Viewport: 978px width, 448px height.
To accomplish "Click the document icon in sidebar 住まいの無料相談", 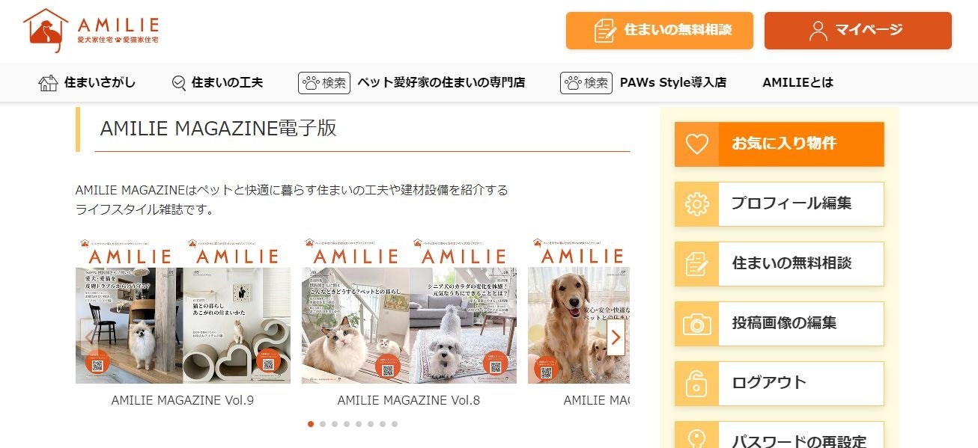I will point(696,263).
